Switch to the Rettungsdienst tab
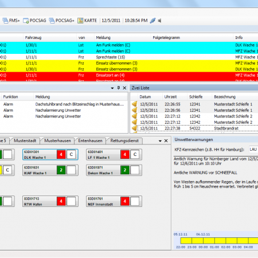 [x=124, y=140]
